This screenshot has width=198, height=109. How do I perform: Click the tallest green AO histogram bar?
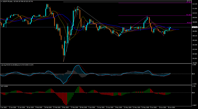click(79, 90)
